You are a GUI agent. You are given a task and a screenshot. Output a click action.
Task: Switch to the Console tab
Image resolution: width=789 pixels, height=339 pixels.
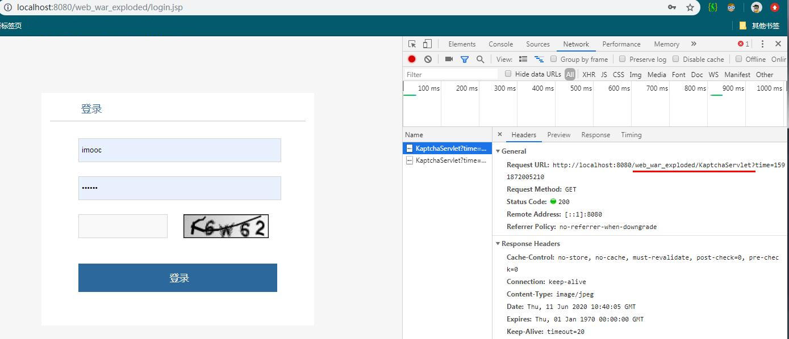[x=500, y=44]
